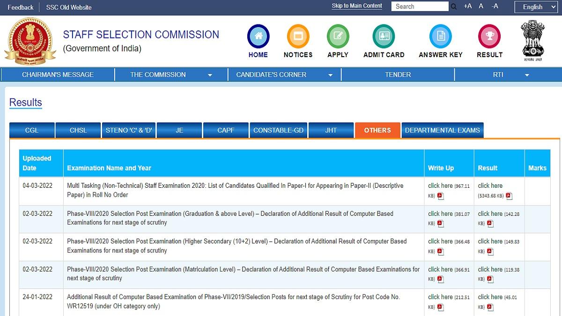Click the Notices icon

pyautogui.click(x=298, y=37)
